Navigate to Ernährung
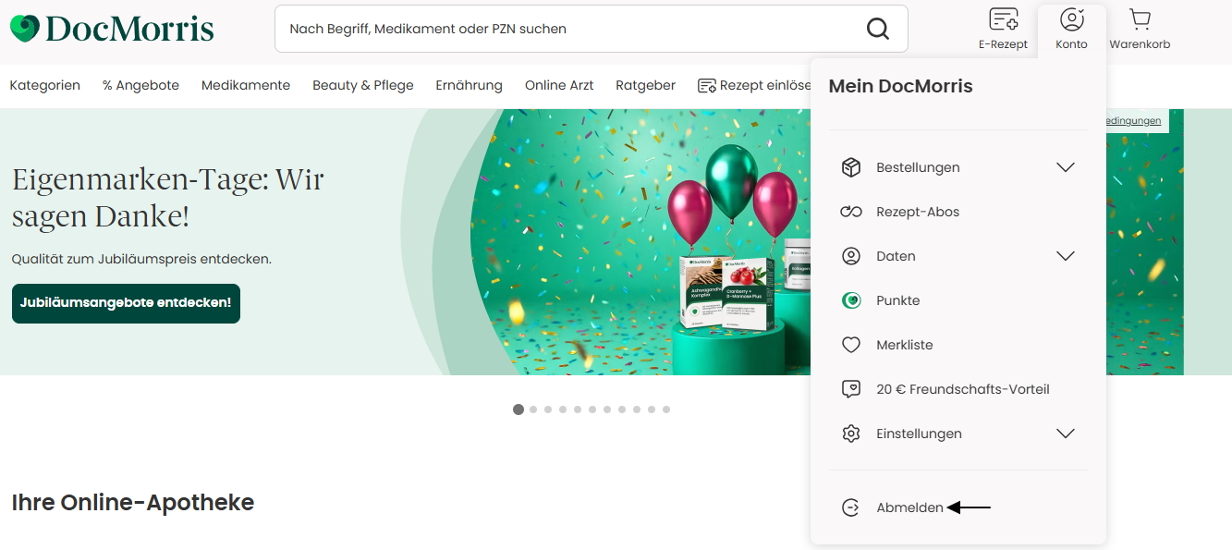The image size is (1232, 550). (x=470, y=85)
